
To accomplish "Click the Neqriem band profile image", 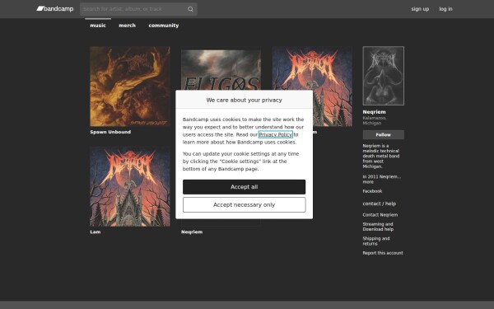I will point(383,76).
